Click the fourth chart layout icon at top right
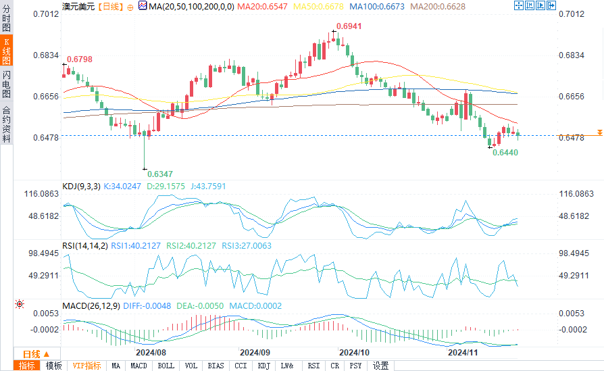This screenshot has width=604, height=371. click(x=551, y=5)
